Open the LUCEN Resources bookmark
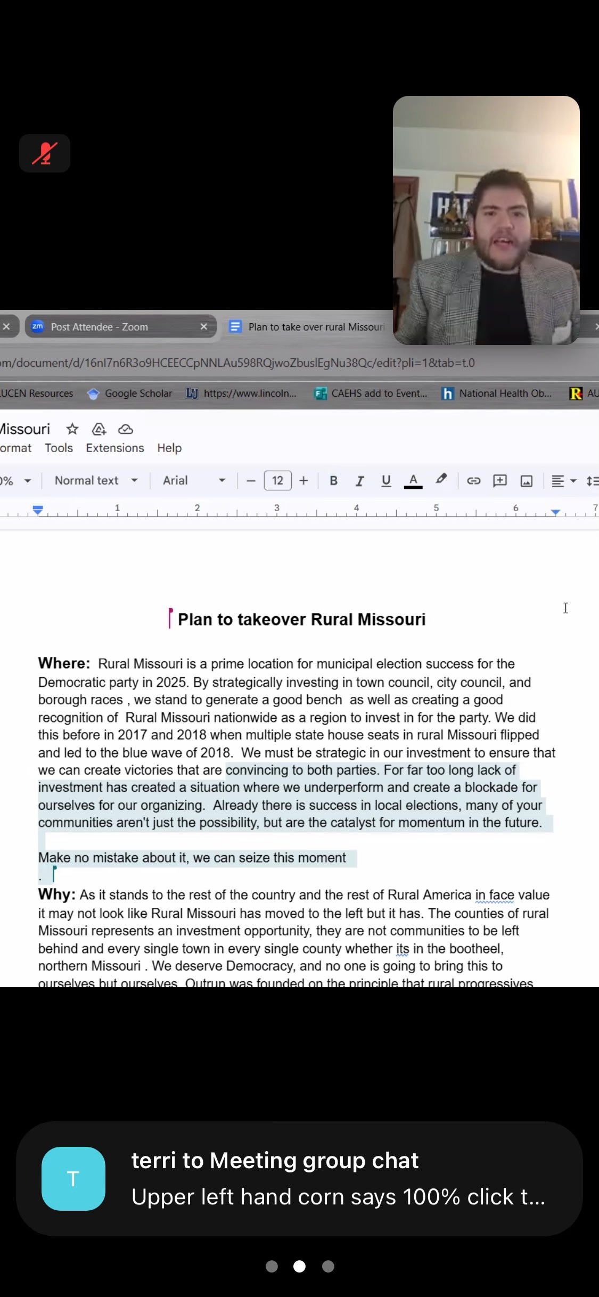The height and width of the screenshot is (1297, 599). tap(37, 393)
